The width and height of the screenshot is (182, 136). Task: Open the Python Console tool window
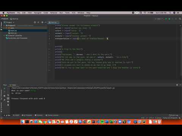[x=52, y=115]
